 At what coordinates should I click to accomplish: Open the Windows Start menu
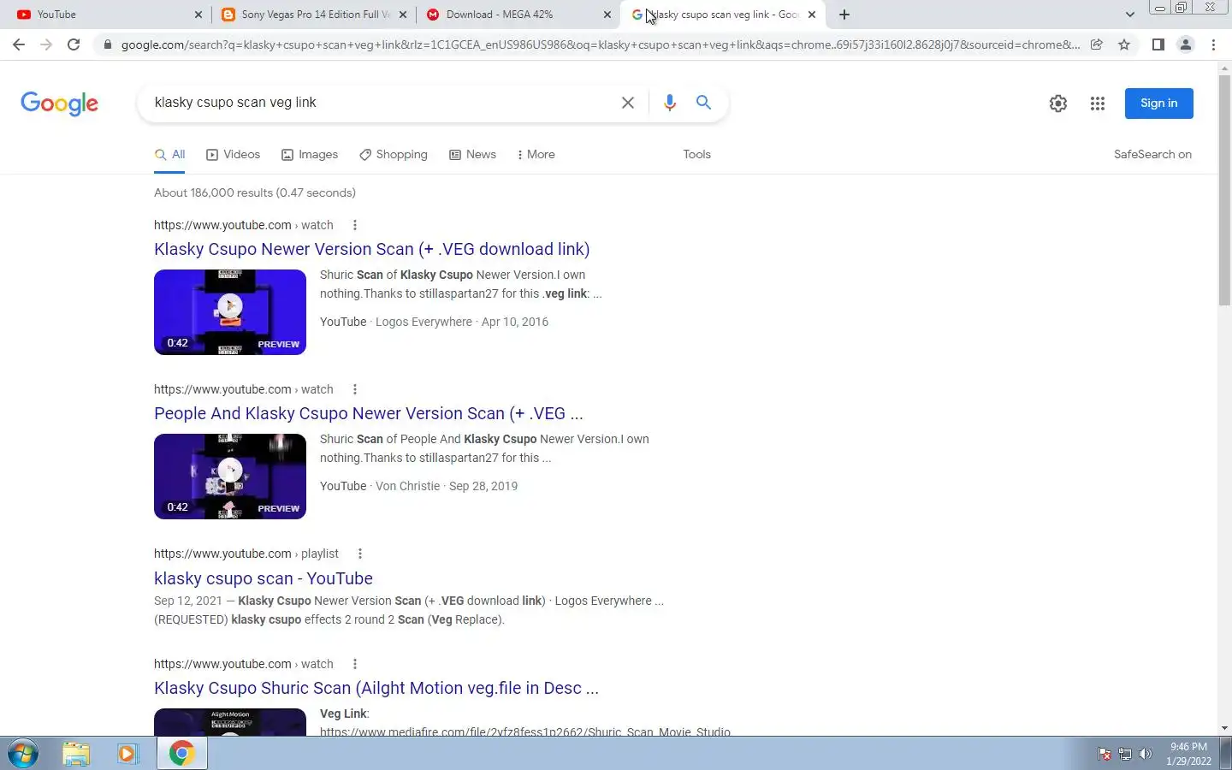(x=22, y=754)
